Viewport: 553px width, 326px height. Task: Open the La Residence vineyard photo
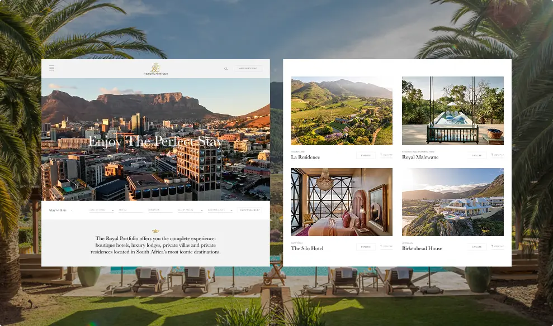pyautogui.click(x=342, y=111)
